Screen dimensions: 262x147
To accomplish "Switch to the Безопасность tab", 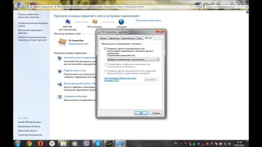I will (128, 38).
